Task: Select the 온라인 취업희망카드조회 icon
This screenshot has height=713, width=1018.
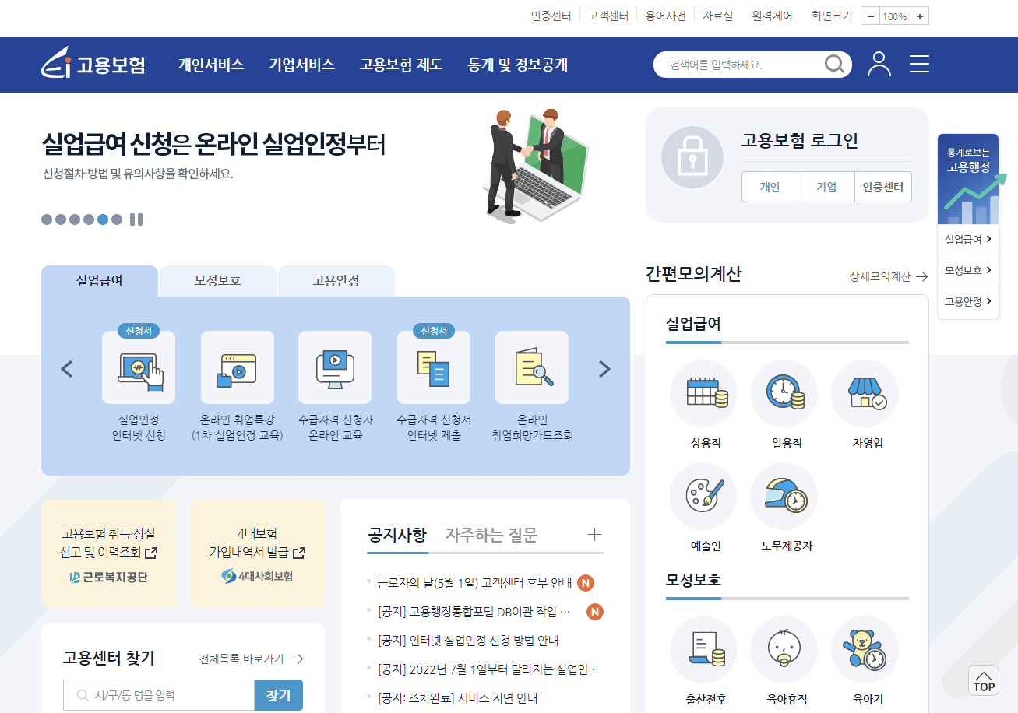Action: pyautogui.click(x=531, y=367)
